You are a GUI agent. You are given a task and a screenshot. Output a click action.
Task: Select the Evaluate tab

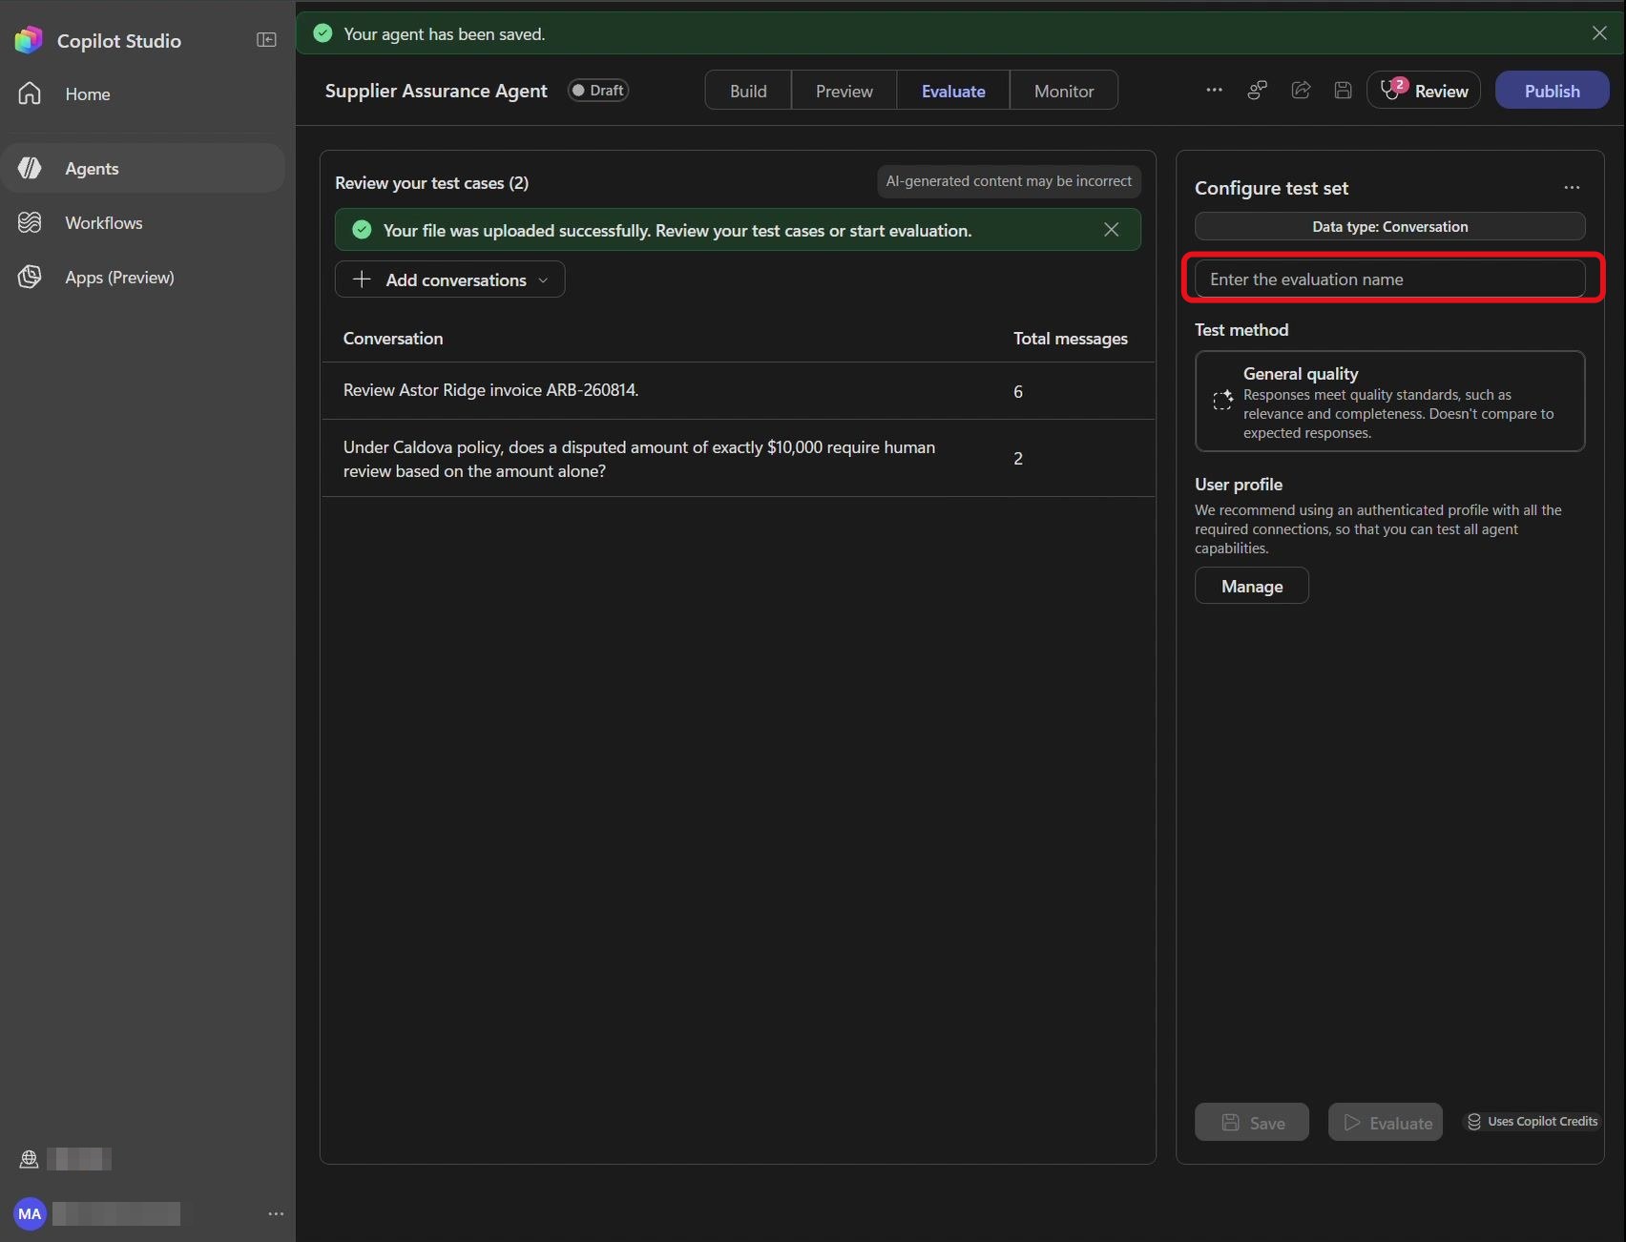(953, 91)
